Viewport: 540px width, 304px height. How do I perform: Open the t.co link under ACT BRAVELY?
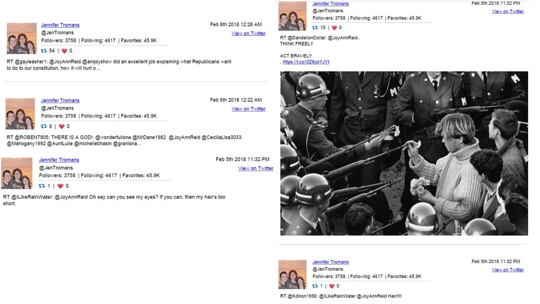tap(306, 62)
